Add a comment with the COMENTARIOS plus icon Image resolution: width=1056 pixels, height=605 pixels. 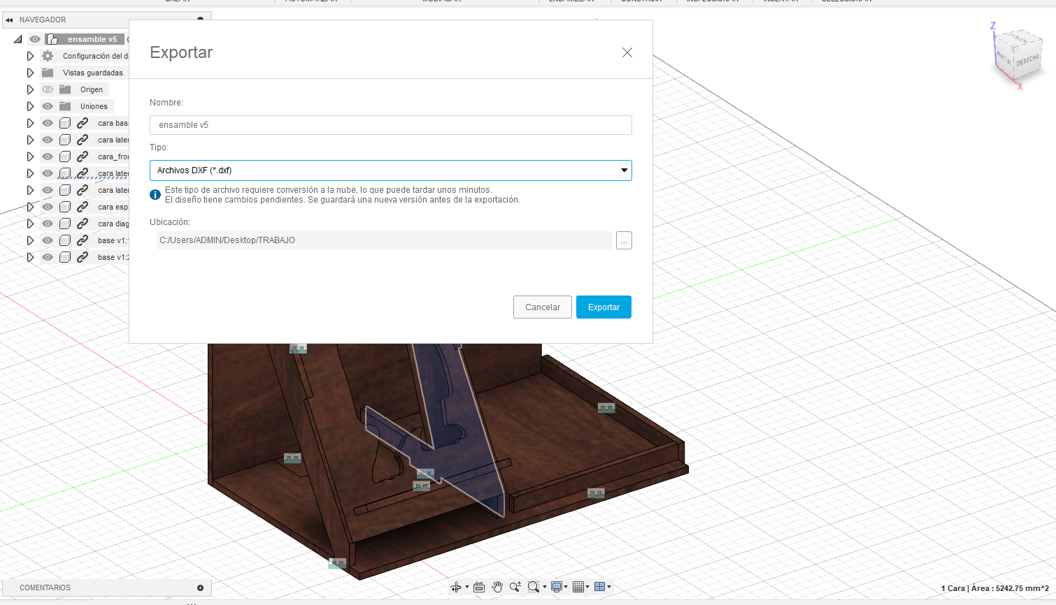201,588
